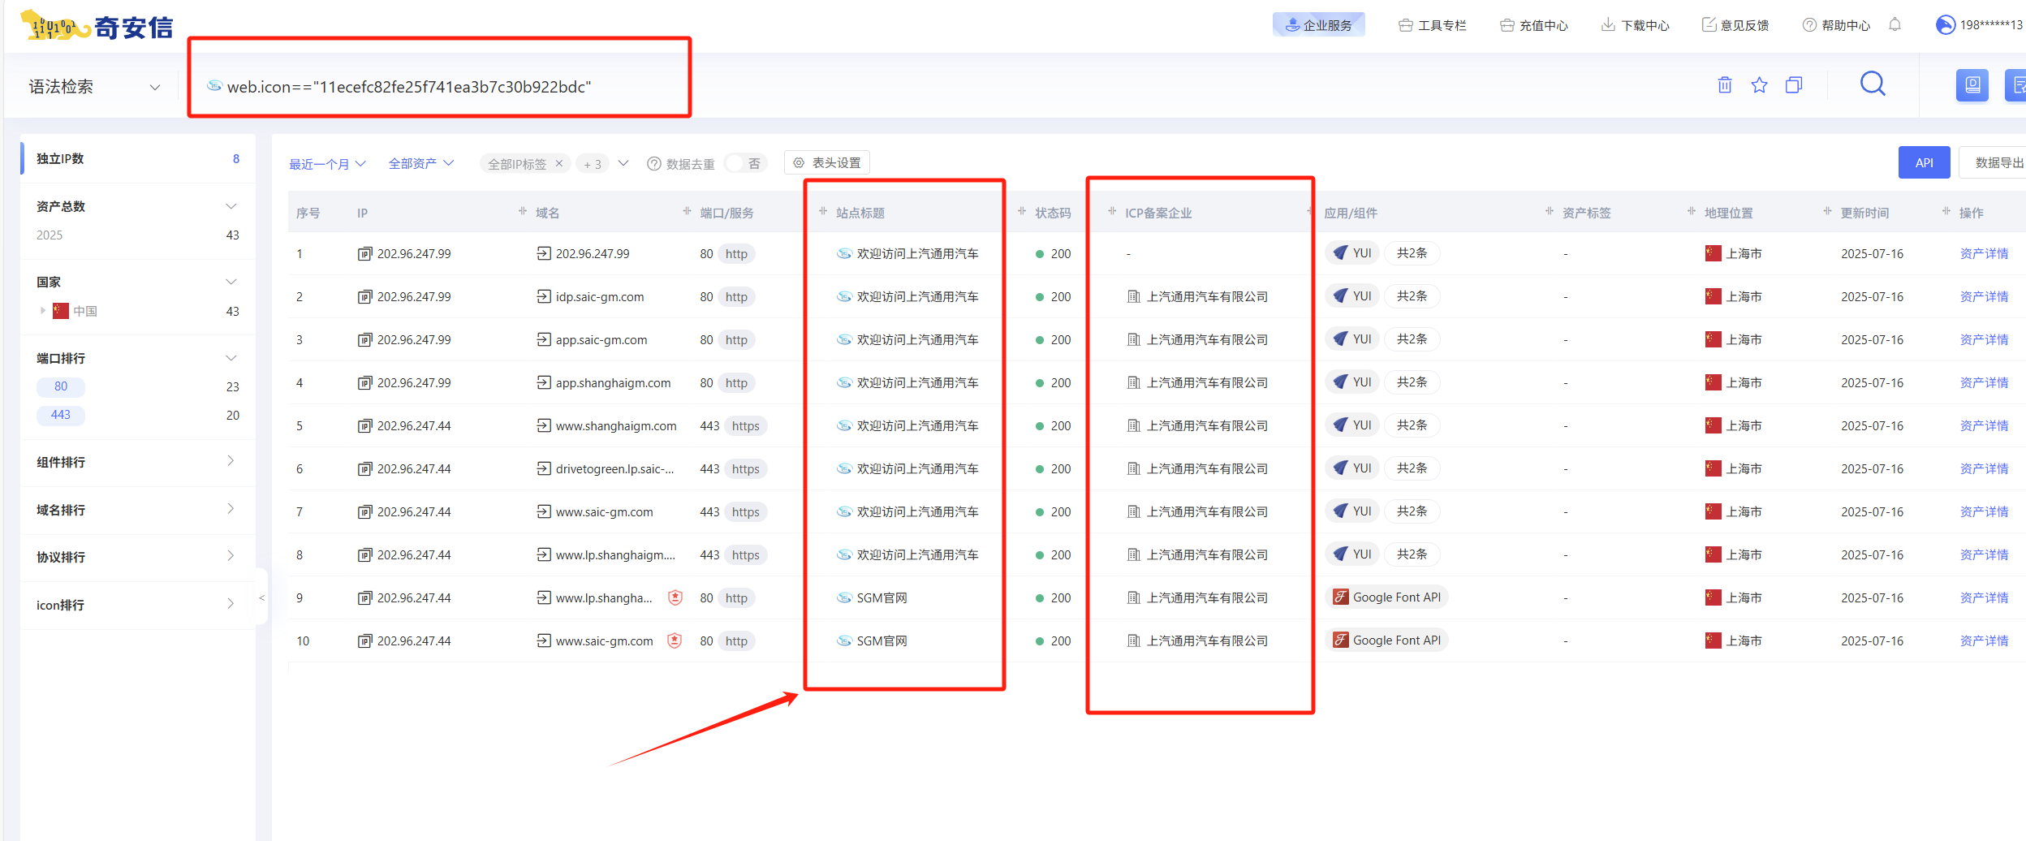Viewport: 2026px width, 841px height.
Task: Open 资产详情 link for row 1
Action: pyautogui.click(x=1984, y=254)
